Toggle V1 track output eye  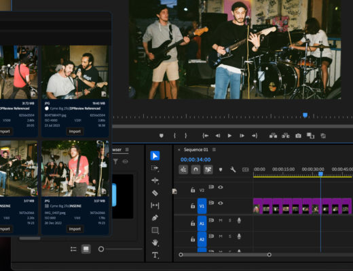[221, 203]
